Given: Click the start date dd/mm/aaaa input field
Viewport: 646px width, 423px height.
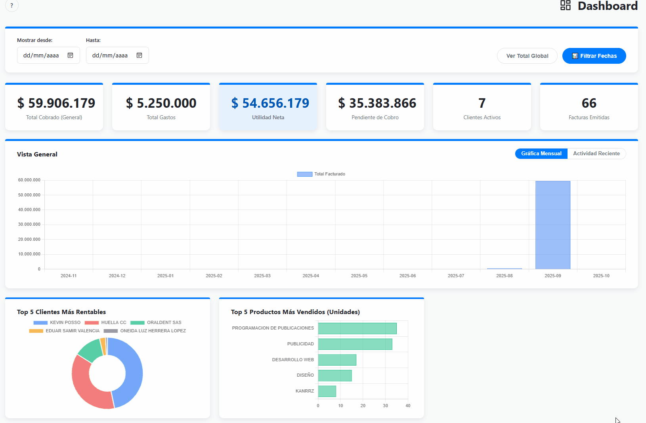Looking at the screenshot, I should click(42, 55).
